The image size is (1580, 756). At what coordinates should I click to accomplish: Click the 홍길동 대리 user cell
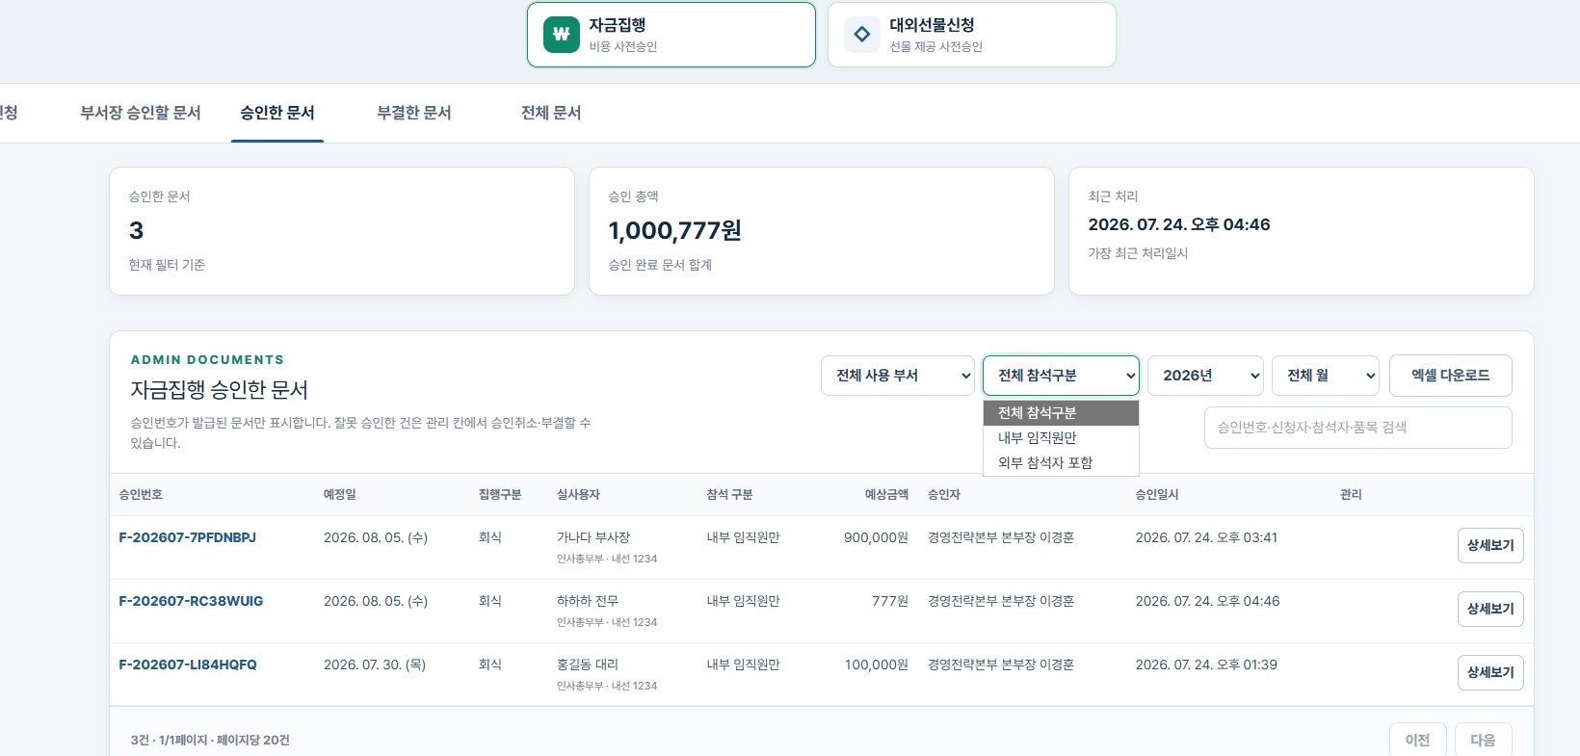point(588,665)
